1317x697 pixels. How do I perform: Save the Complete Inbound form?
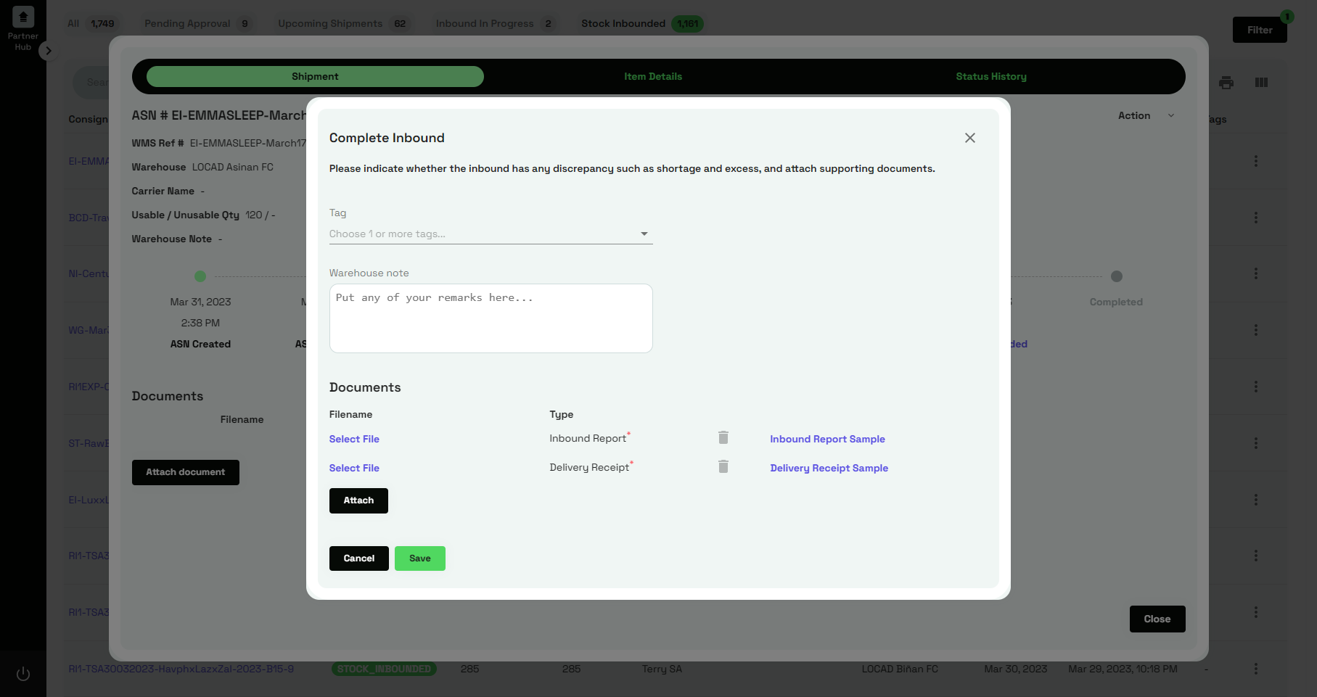click(x=419, y=558)
